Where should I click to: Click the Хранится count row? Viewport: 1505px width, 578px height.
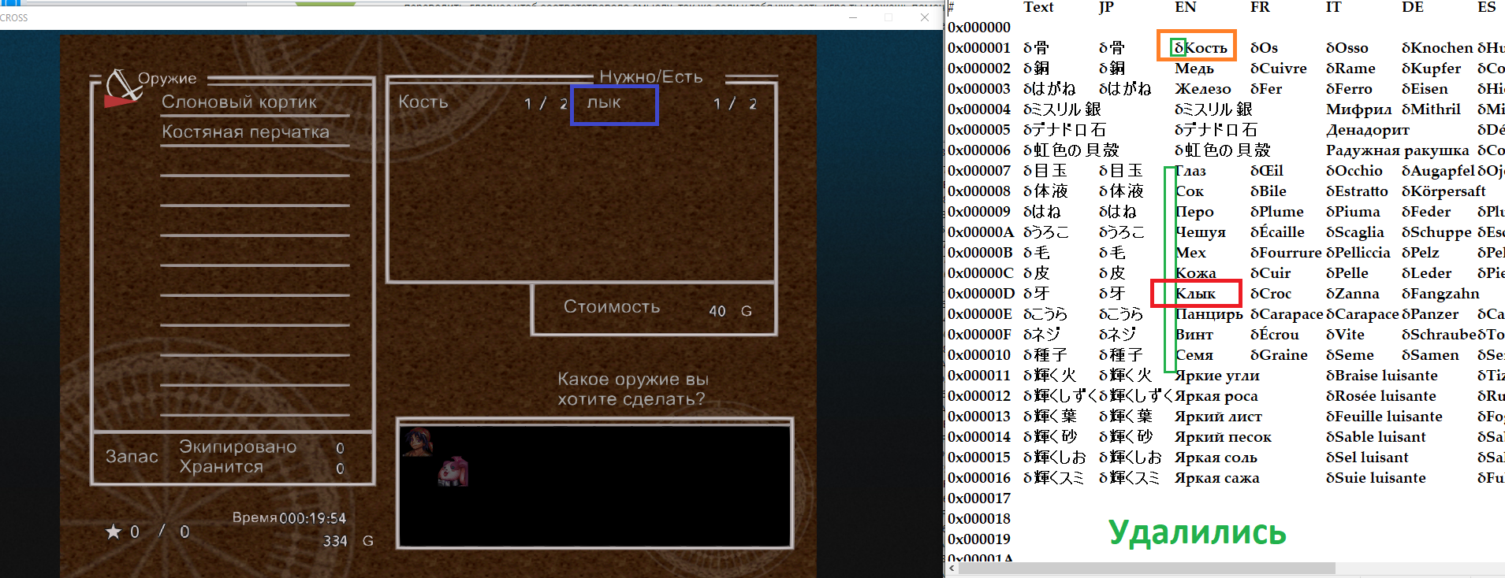pos(262,467)
